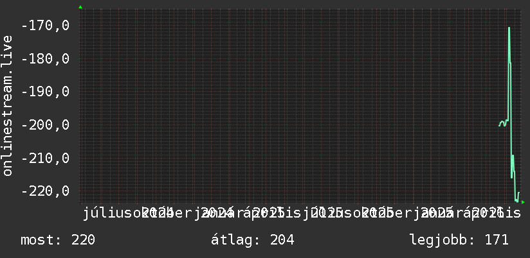Click the 'átlag: 204' average value text
This screenshot has width=530, height=258.
click(x=253, y=240)
